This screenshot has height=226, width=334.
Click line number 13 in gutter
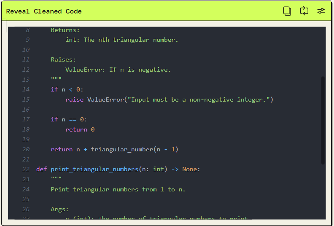point(26,80)
